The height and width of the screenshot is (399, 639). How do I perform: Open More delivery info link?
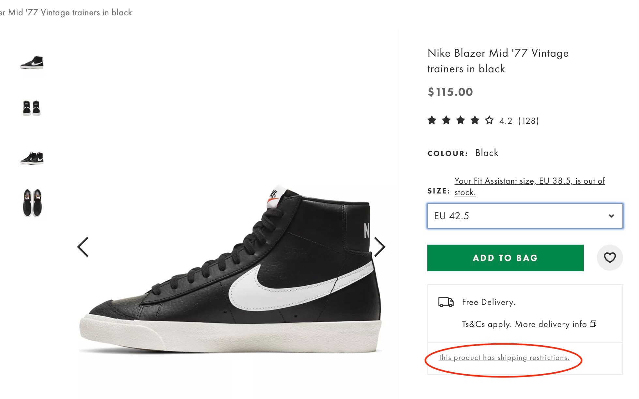pyautogui.click(x=551, y=324)
